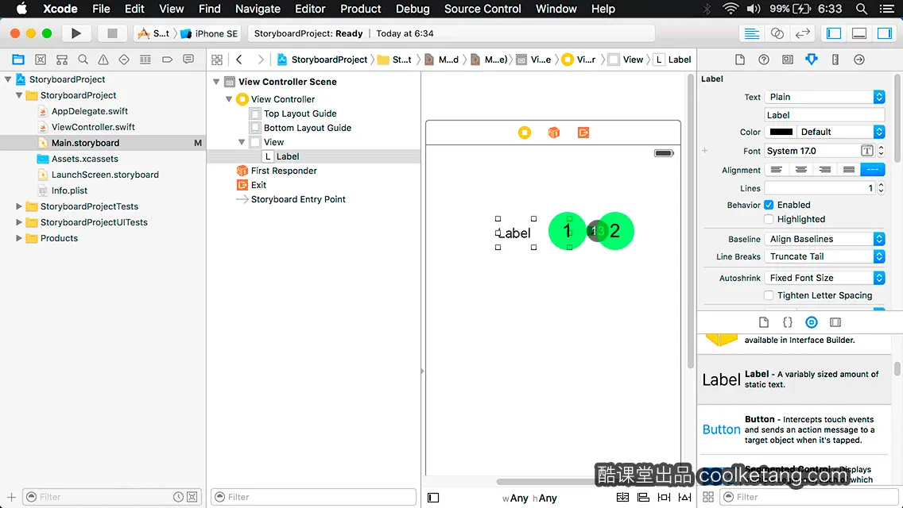Click the black text color swatch
Screen dimensions: 903x508
(x=781, y=132)
